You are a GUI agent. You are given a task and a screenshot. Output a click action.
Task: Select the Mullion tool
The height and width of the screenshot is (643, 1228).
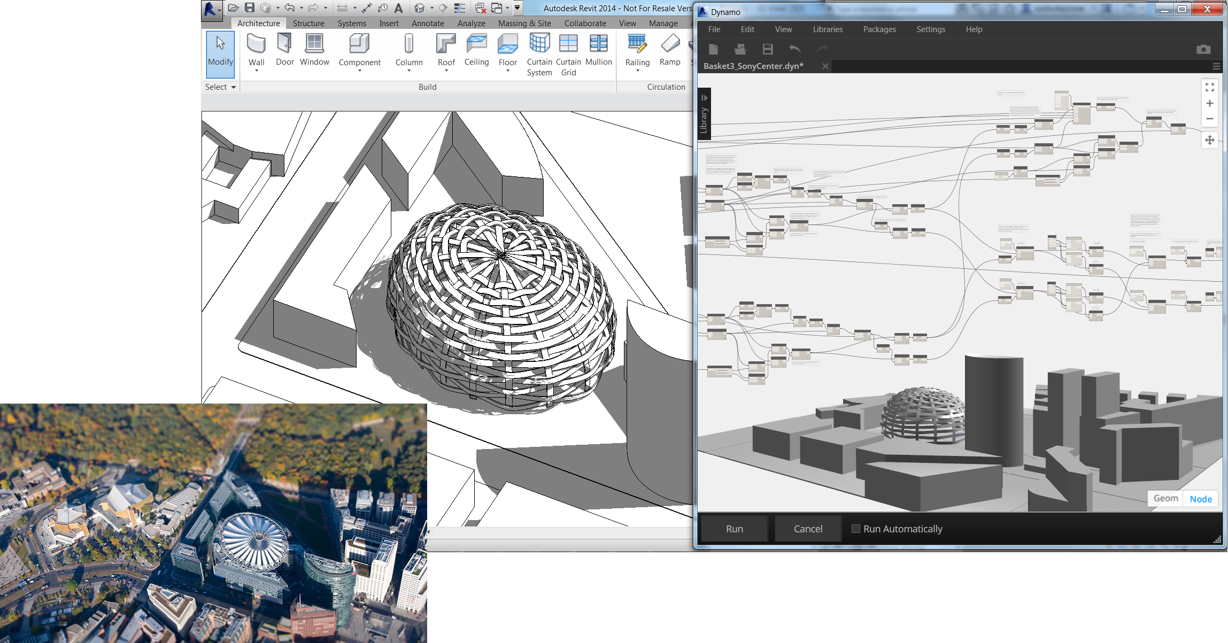(598, 50)
